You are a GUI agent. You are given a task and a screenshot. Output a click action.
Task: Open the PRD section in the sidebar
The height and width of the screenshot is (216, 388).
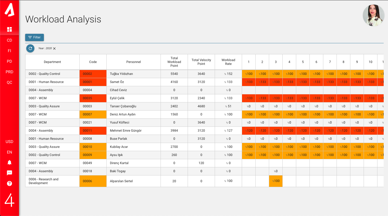(x=9, y=72)
